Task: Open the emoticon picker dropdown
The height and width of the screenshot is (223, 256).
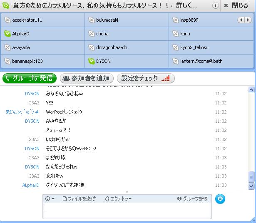Action: click(x=50, y=199)
